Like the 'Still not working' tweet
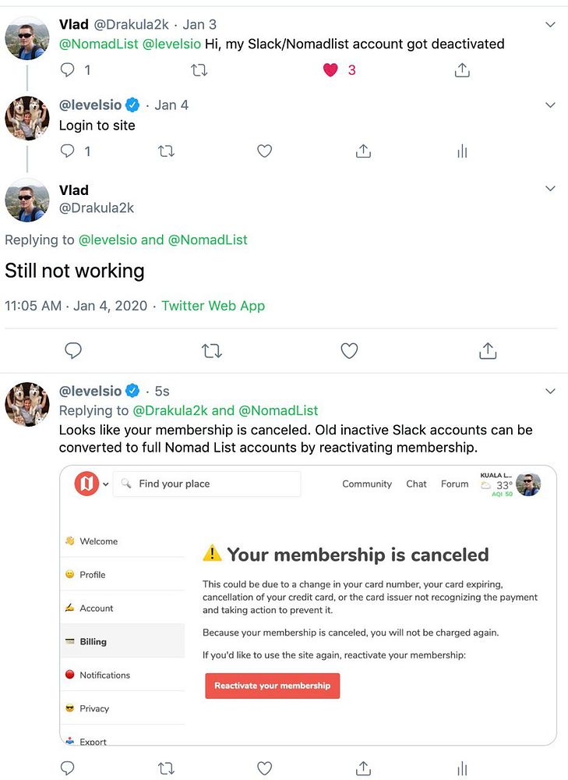This screenshot has height=780, width=568. pyautogui.click(x=349, y=351)
